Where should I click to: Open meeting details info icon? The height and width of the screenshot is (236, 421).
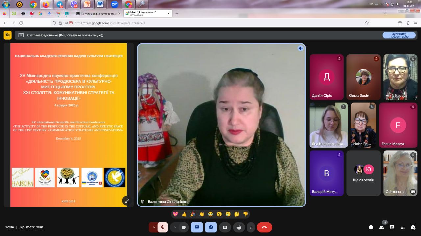(371, 227)
